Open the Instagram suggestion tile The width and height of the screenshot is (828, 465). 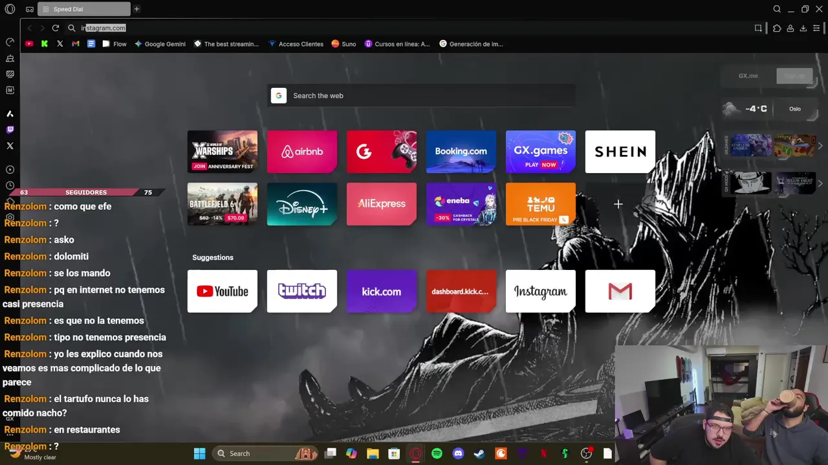click(x=541, y=291)
